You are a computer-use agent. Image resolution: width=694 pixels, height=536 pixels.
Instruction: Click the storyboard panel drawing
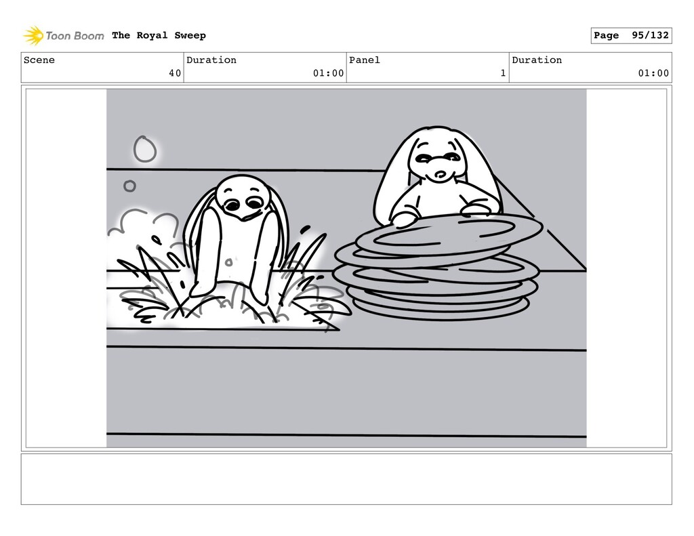click(346, 268)
